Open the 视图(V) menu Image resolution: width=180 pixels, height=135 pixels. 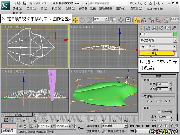pos(57,9)
